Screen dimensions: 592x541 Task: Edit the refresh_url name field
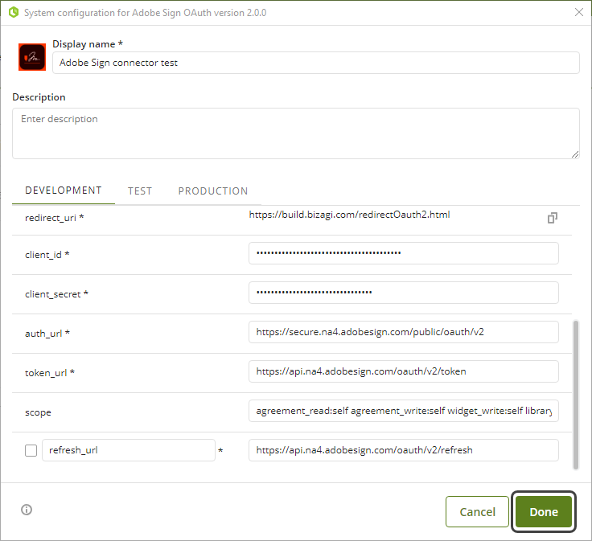(129, 450)
